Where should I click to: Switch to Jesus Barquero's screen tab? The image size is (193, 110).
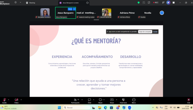point(71,3)
